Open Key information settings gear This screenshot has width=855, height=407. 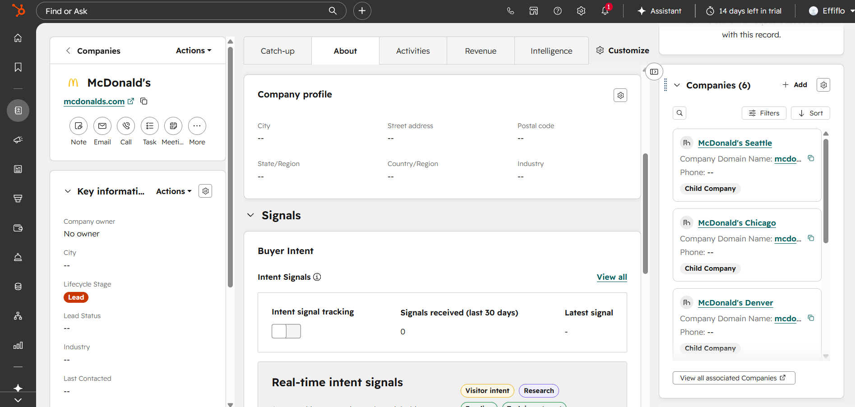(205, 191)
